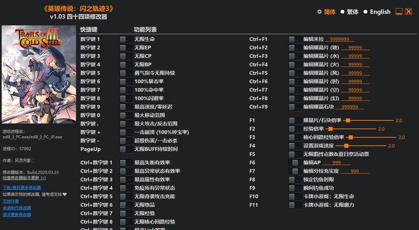The image size is (419, 230).
Task: Toggle 最高异常状态有效率
Action: (x=126, y=171)
